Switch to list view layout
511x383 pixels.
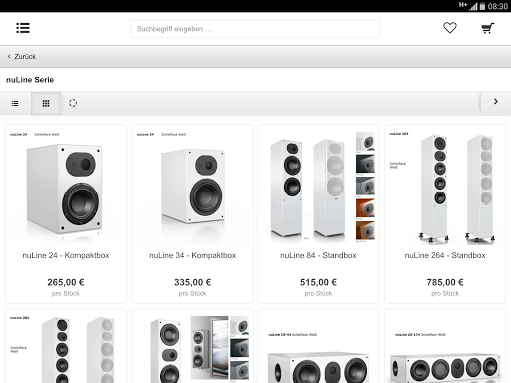click(x=15, y=103)
